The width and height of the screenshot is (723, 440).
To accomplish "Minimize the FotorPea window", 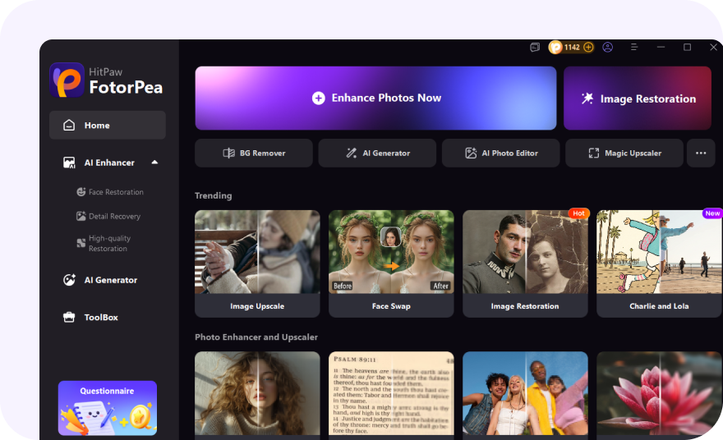I will [x=661, y=47].
